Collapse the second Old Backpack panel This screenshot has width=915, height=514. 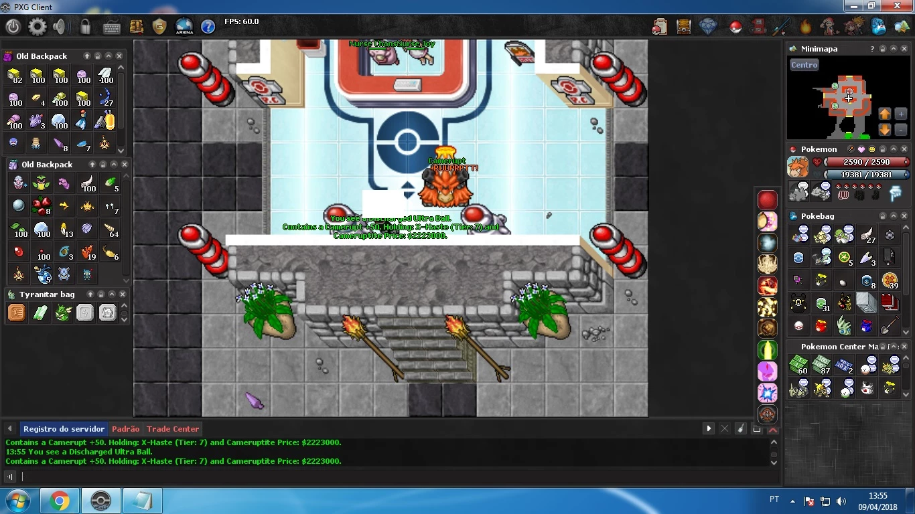(x=114, y=164)
